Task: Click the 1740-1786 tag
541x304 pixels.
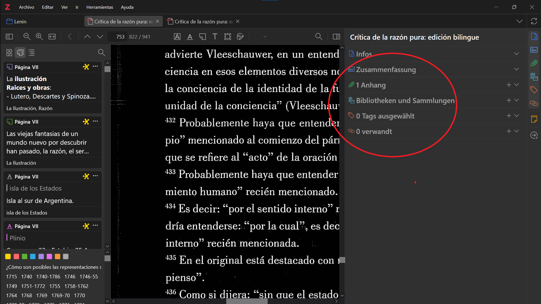Action: (x=48, y=277)
